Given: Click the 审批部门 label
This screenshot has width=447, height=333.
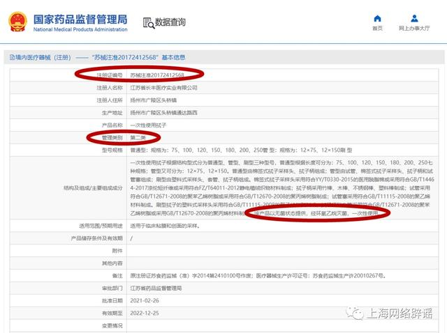Looking at the screenshot, I should [112, 288].
